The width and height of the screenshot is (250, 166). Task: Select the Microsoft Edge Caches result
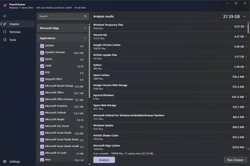pyautogui.click(x=170, y=147)
